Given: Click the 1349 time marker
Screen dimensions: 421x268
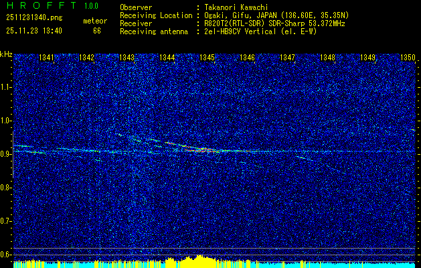Looking at the screenshot, I should point(367,58).
